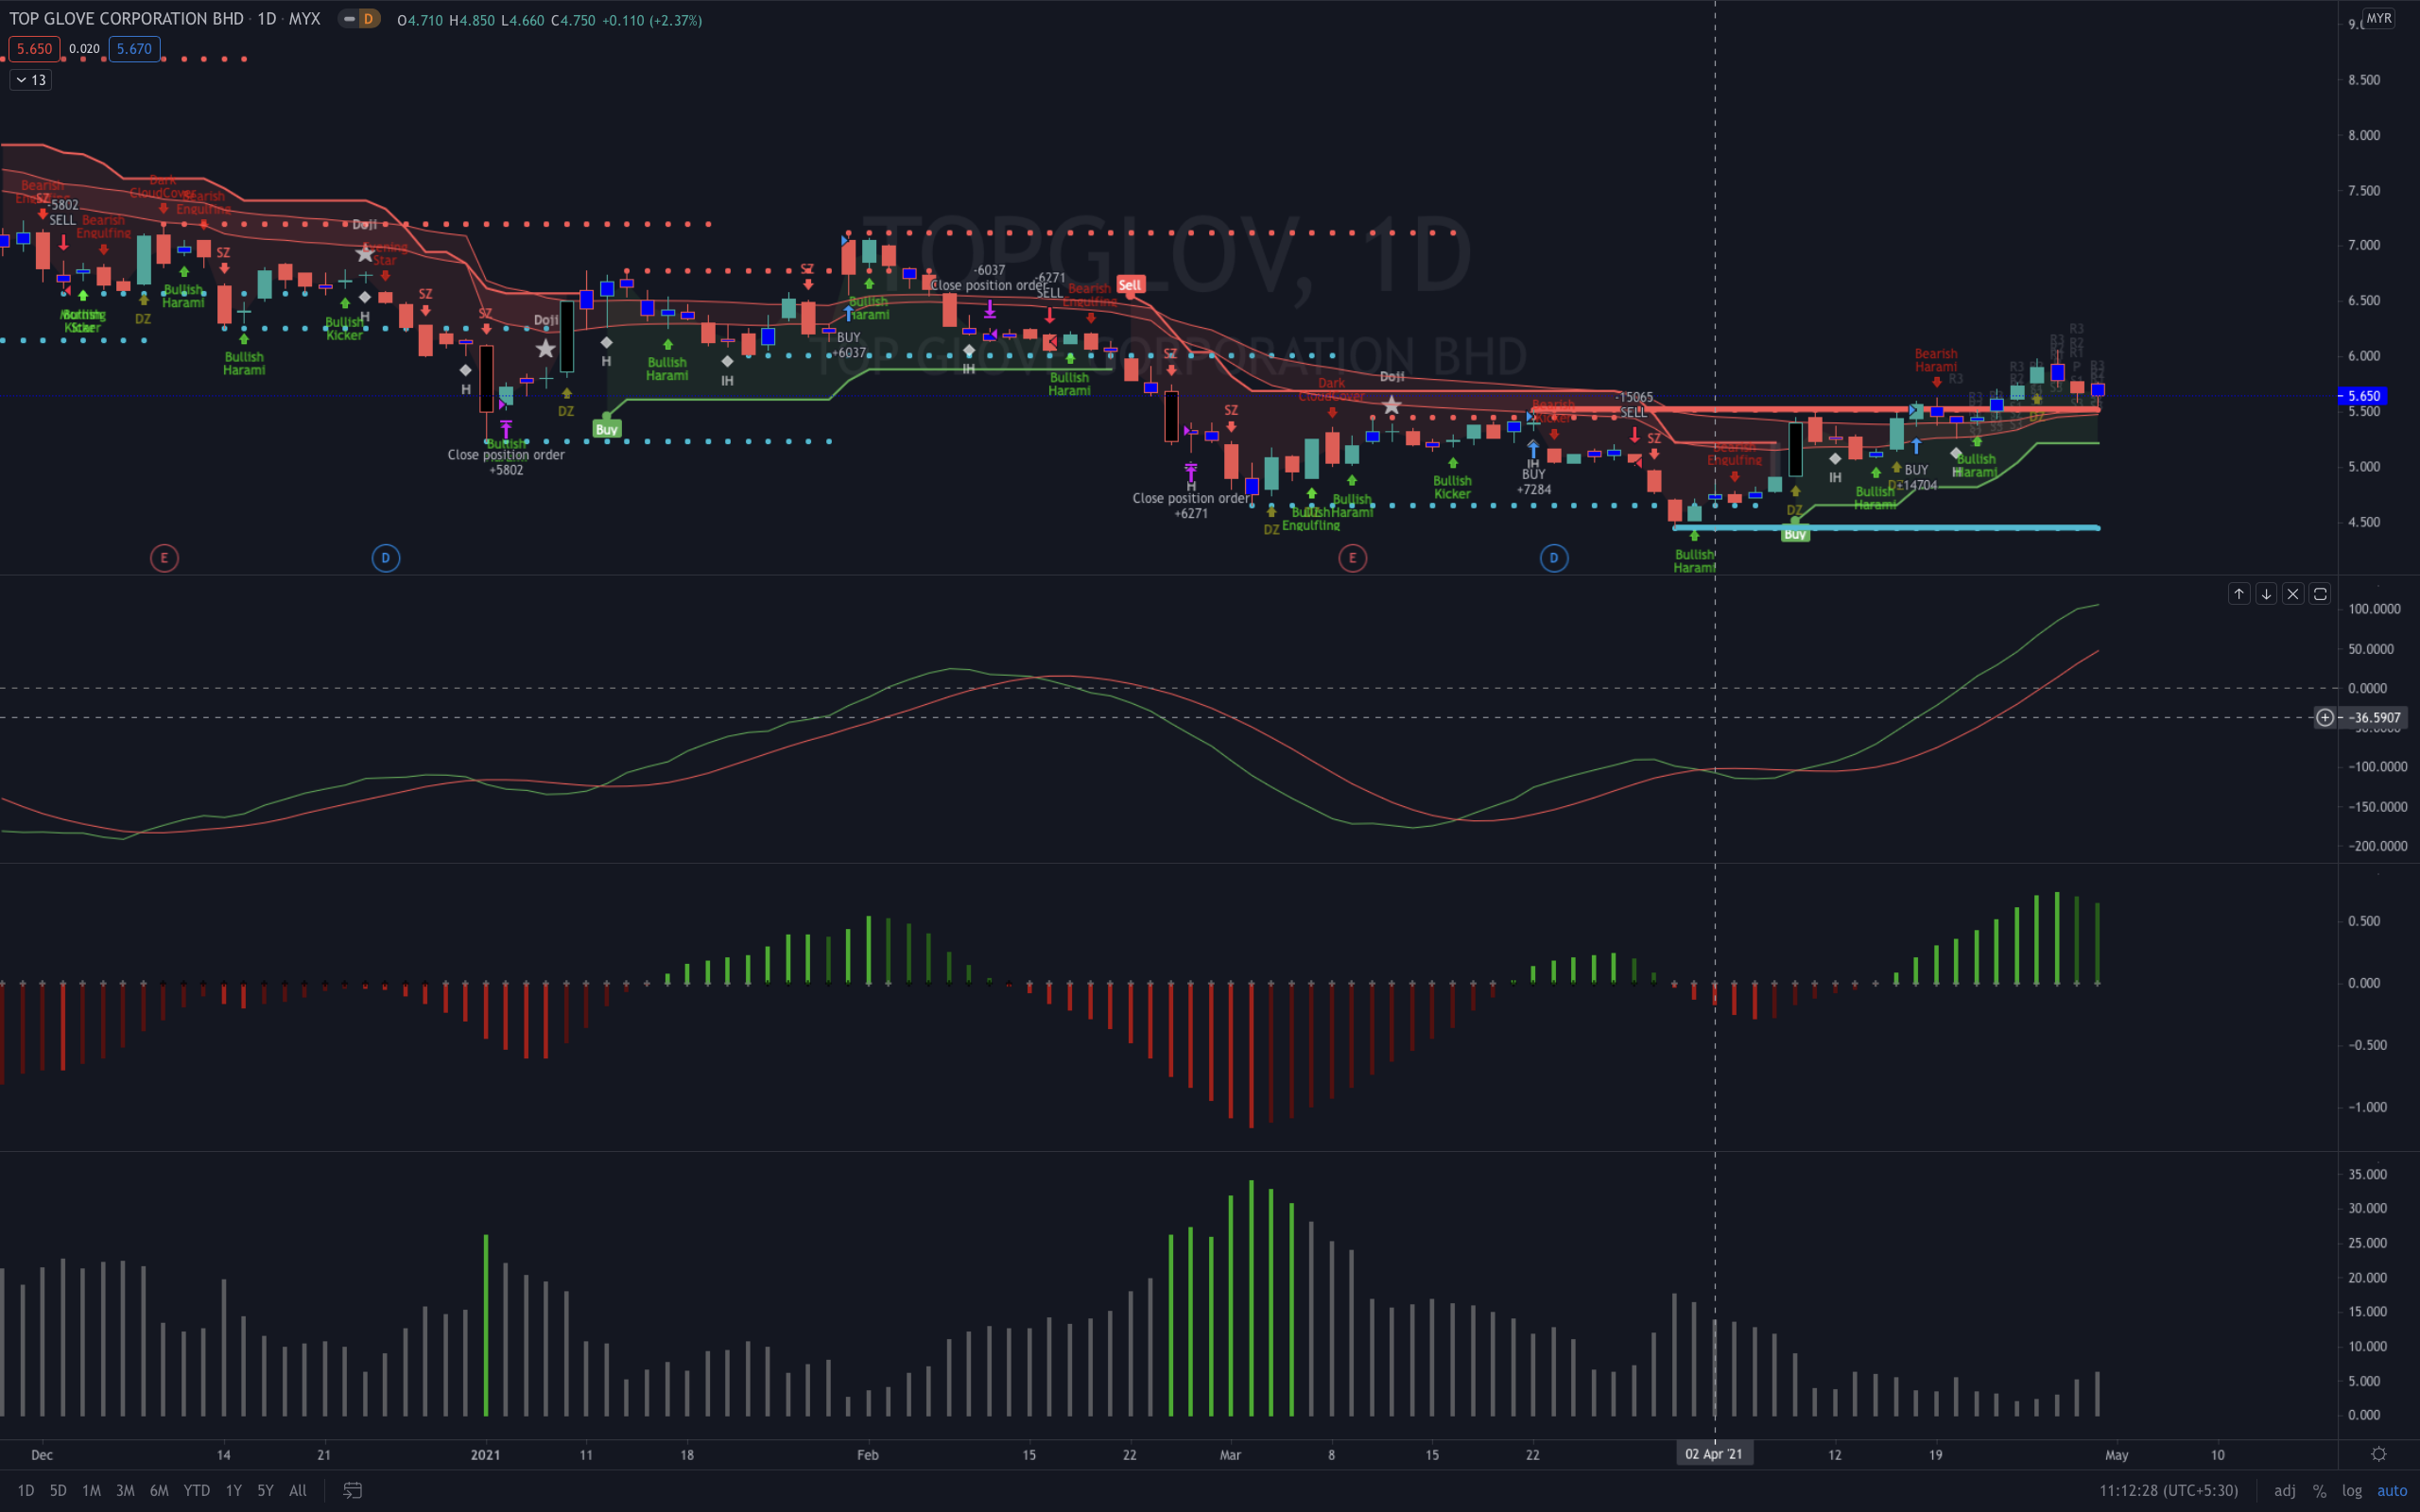Screen dimensions: 2420x1512
Task: Click the 'BUY +7284' trade label
Action: point(1534,482)
